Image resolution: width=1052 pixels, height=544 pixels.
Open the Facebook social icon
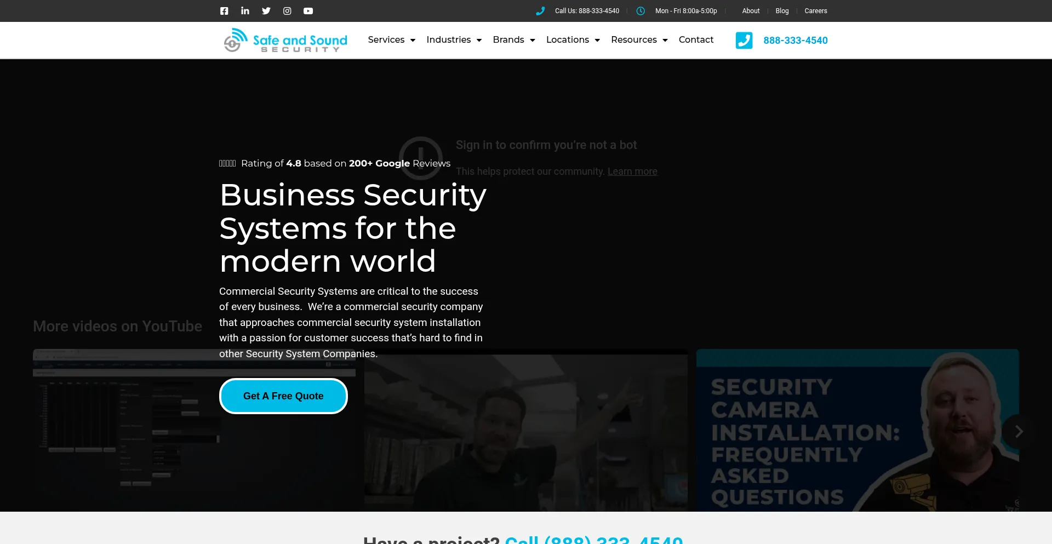click(224, 11)
